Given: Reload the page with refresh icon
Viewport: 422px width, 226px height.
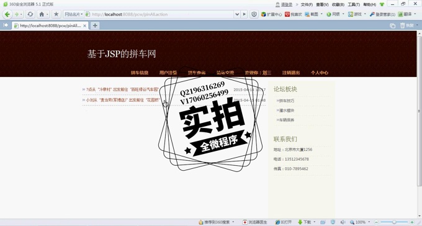Looking at the screenshot, I should click(x=30, y=14).
